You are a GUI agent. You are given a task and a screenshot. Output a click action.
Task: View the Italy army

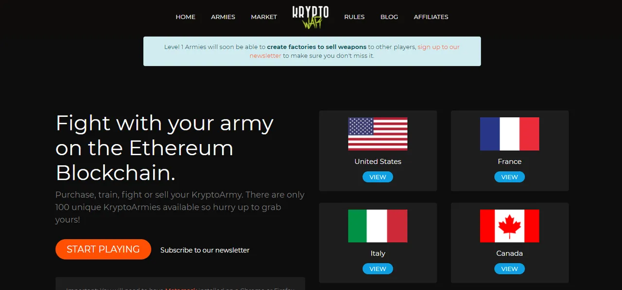click(x=378, y=269)
